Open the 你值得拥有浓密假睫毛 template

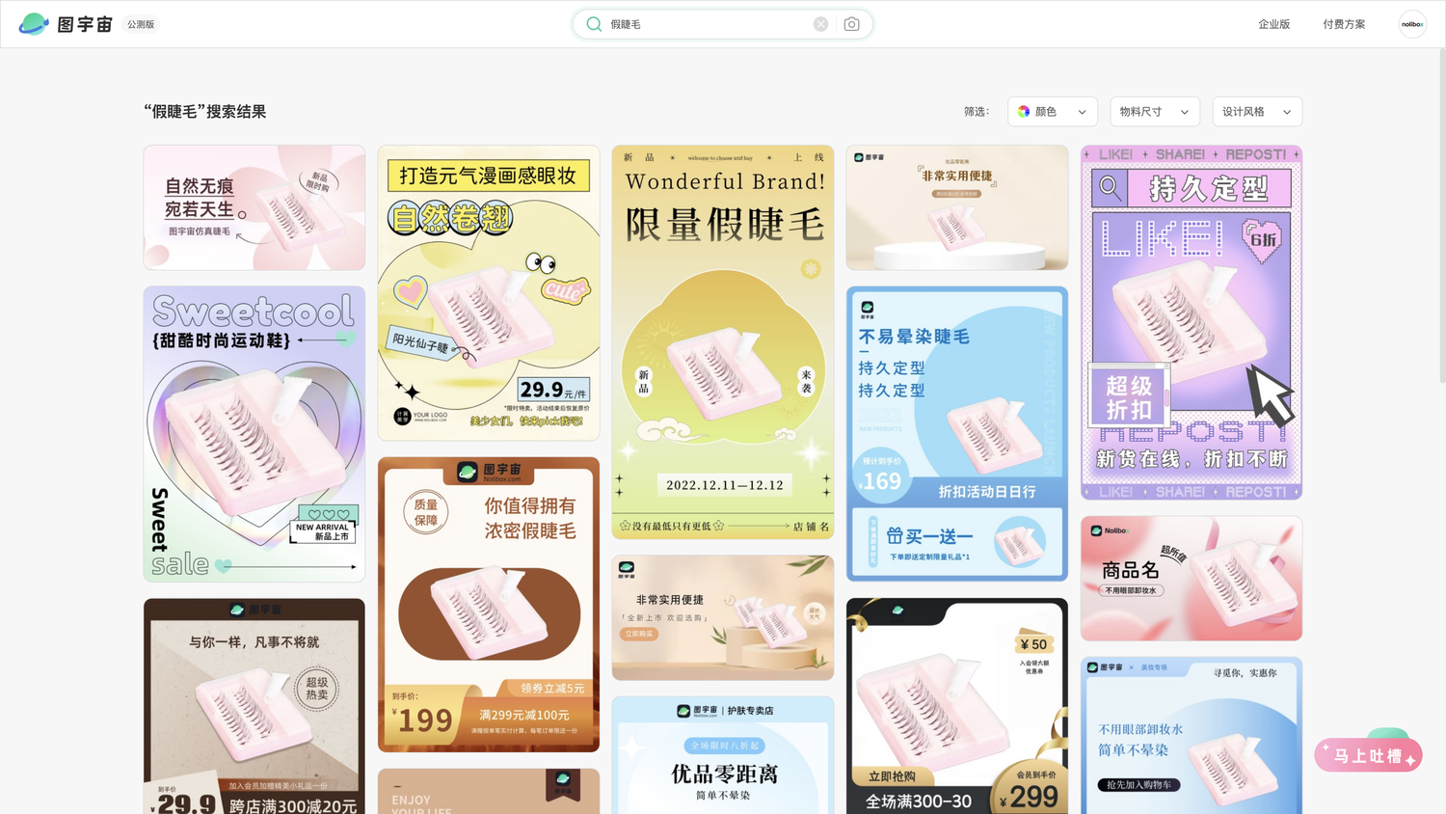point(489,605)
